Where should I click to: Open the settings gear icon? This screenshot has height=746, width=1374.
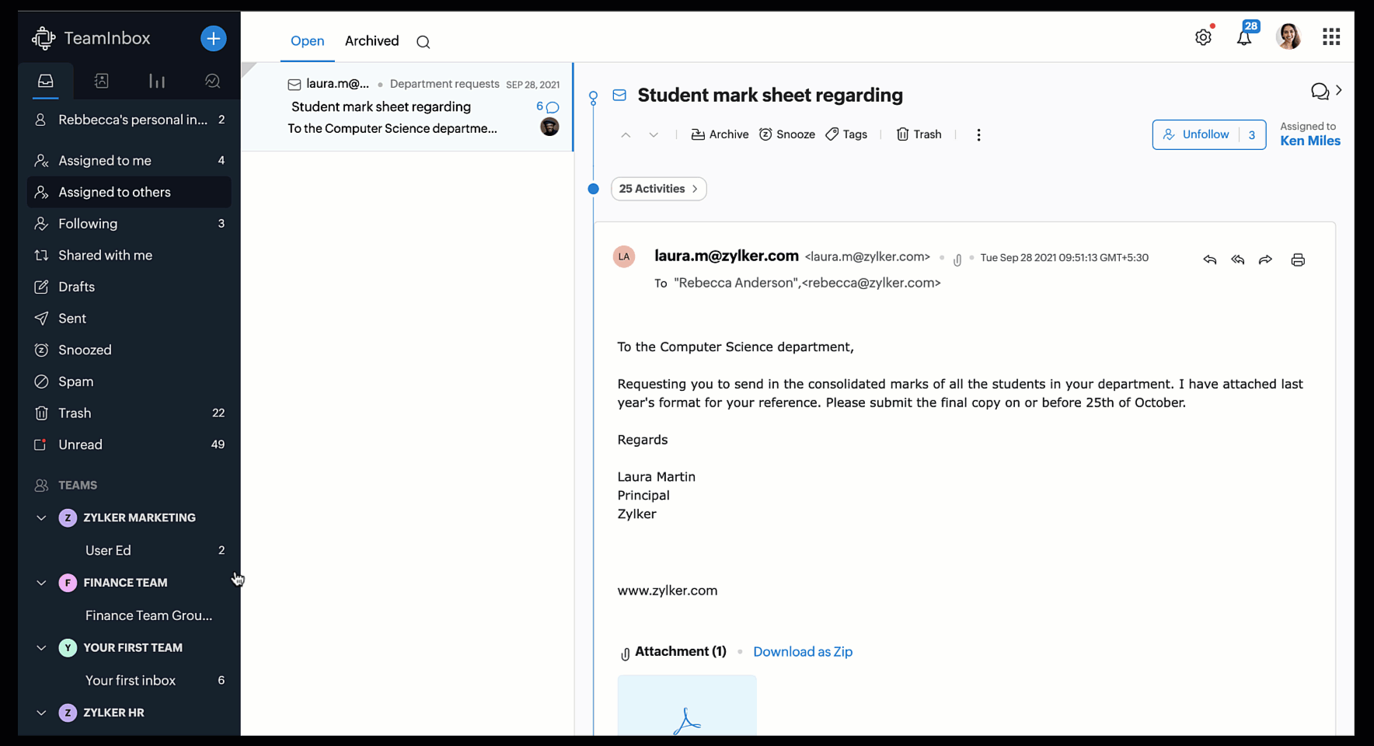click(x=1203, y=37)
